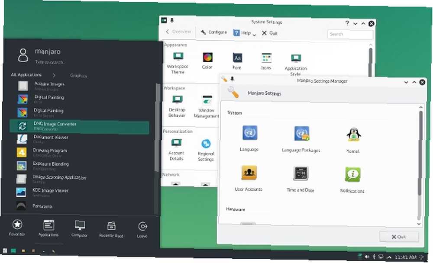
Task: Click Quit button in Manjaro Settings Manager
Action: pyautogui.click(x=399, y=237)
